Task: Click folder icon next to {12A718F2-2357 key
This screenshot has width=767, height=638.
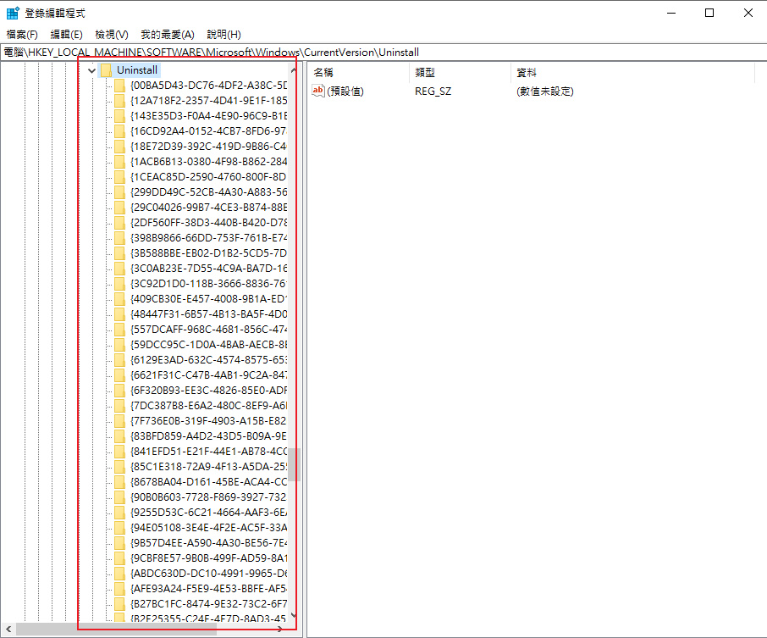Action: [120, 101]
